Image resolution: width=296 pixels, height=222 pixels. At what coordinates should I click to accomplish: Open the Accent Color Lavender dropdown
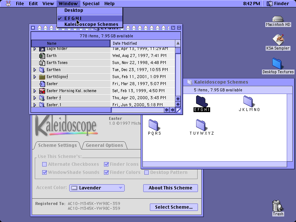pyautogui.click(x=97, y=188)
